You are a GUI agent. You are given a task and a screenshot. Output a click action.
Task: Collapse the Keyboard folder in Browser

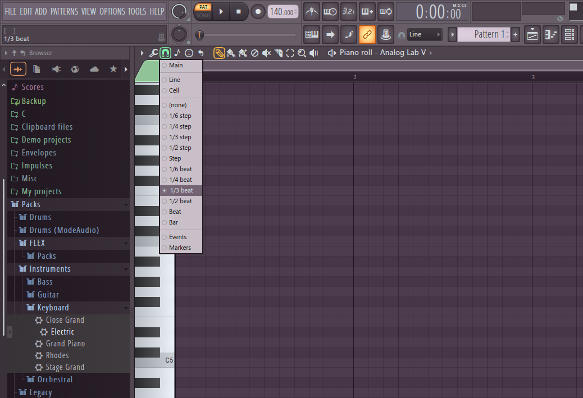point(53,308)
